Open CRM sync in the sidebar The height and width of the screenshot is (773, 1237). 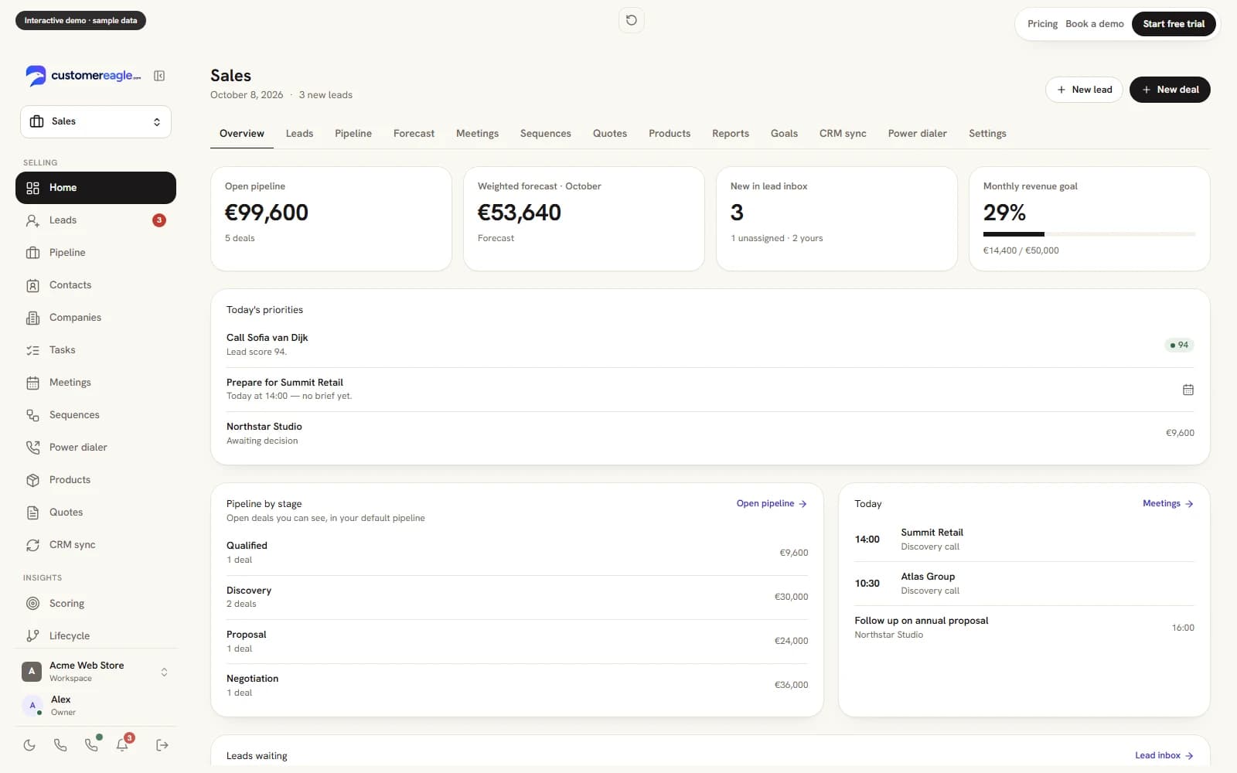[96, 545]
